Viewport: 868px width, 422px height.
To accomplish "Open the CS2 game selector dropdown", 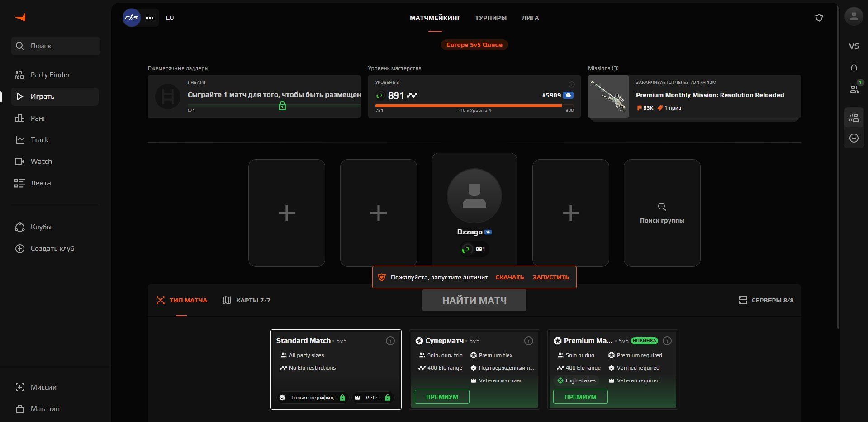I will [x=141, y=18].
